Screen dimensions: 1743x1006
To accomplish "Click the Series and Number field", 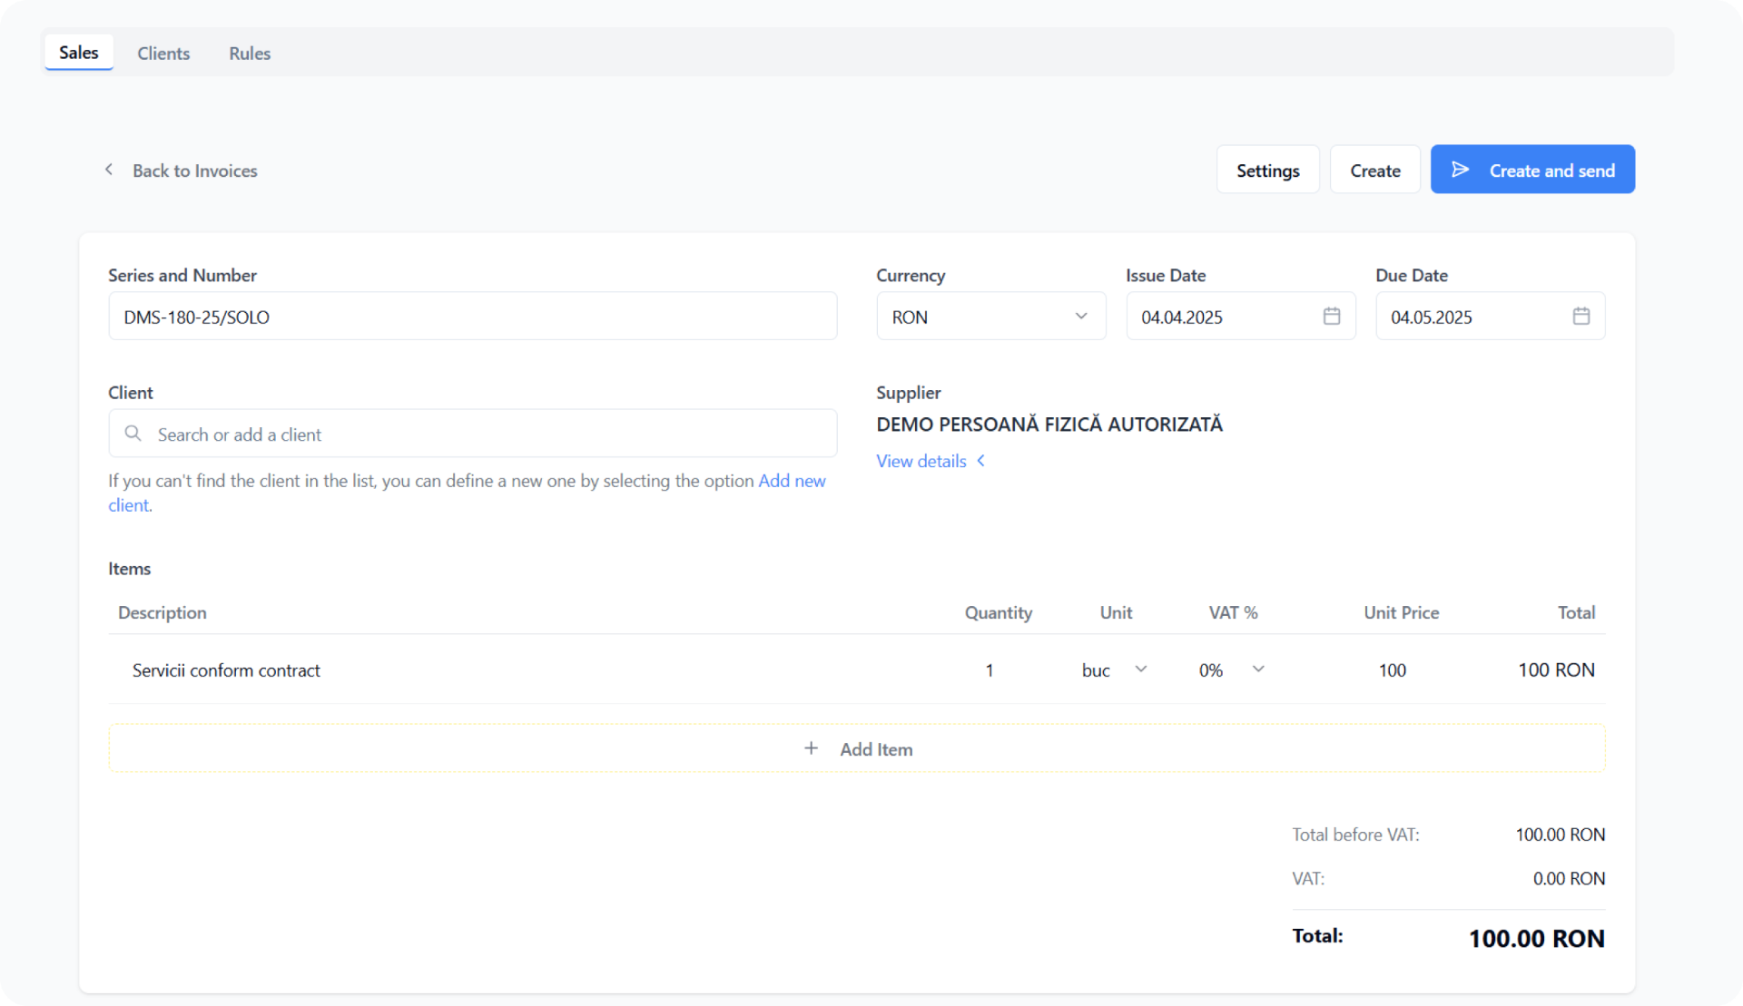I will tap(472, 317).
